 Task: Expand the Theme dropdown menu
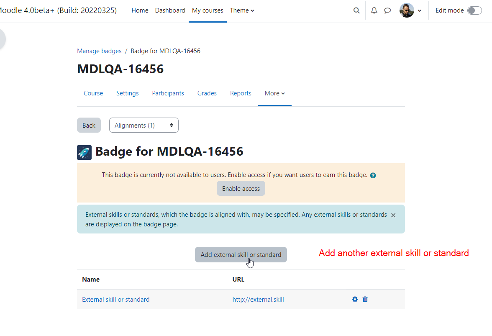click(x=242, y=10)
